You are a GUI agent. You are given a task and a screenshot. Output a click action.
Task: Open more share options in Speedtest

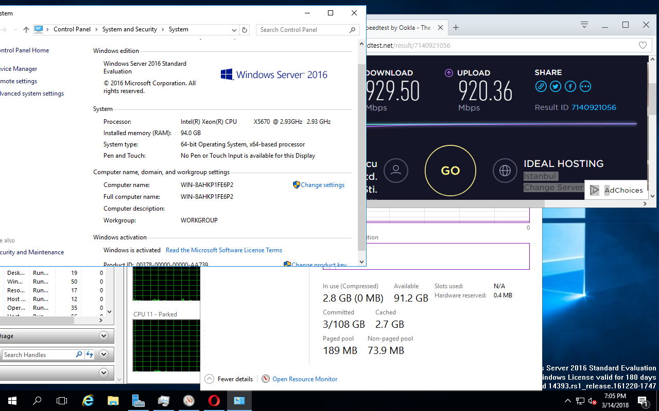(x=585, y=86)
